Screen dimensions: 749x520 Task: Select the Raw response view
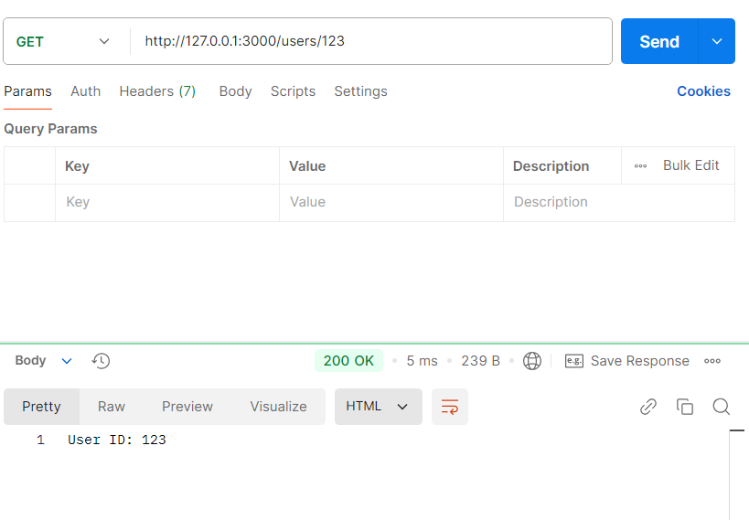pyautogui.click(x=112, y=407)
